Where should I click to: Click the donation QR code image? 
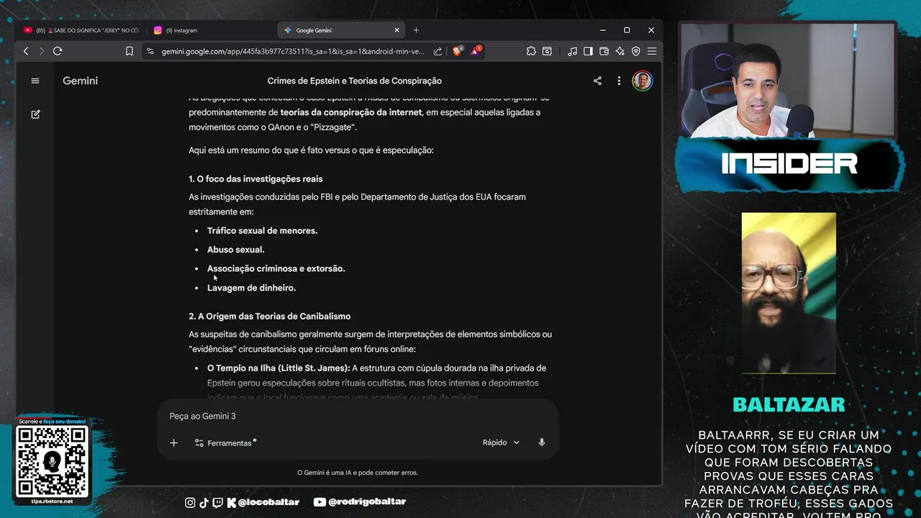[x=52, y=461]
